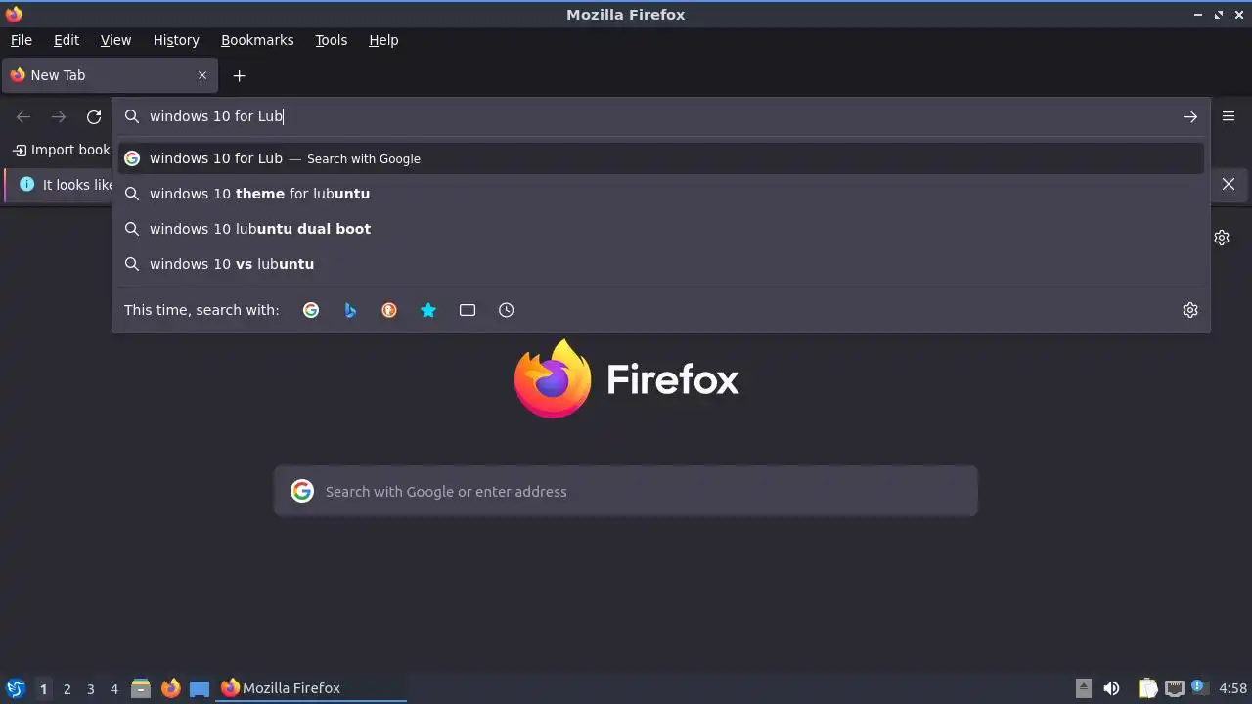This screenshot has width=1252, height=704.
Task: Open the File menu
Action: 21,40
